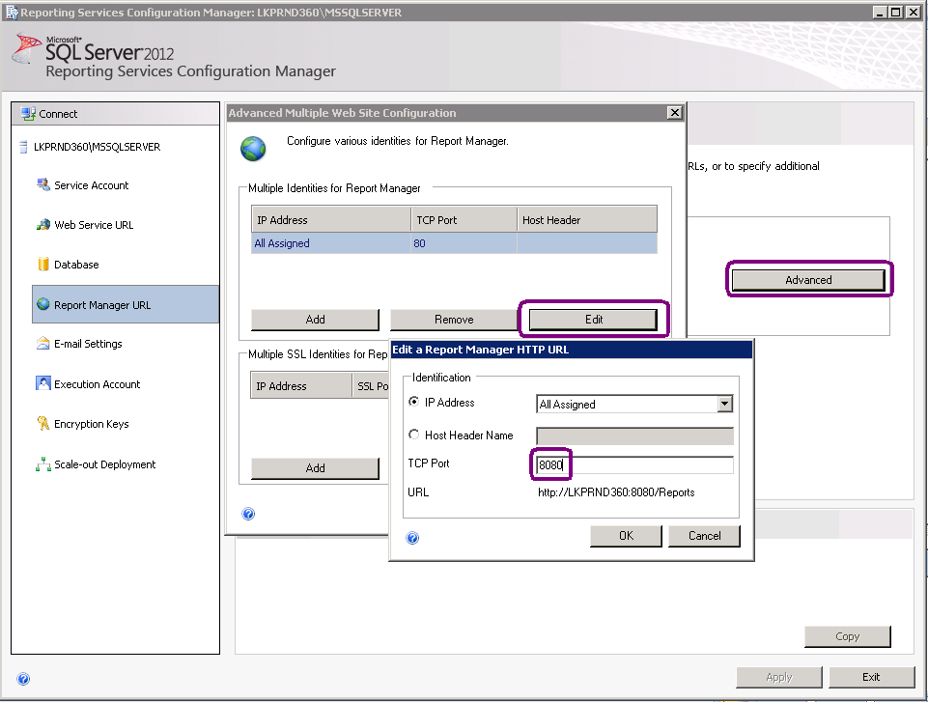
Task: Click the Apply button
Action: pyautogui.click(x=779, y=677)
